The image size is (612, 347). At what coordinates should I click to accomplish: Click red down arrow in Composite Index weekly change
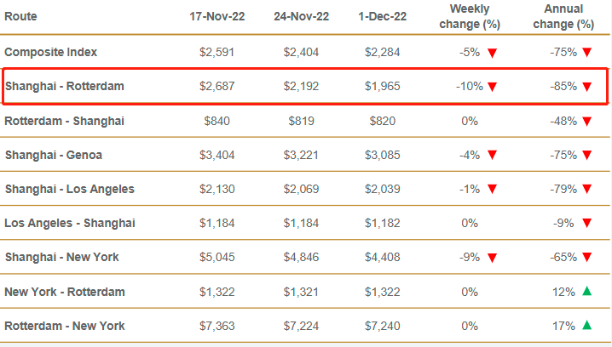(x=492, y=52)
